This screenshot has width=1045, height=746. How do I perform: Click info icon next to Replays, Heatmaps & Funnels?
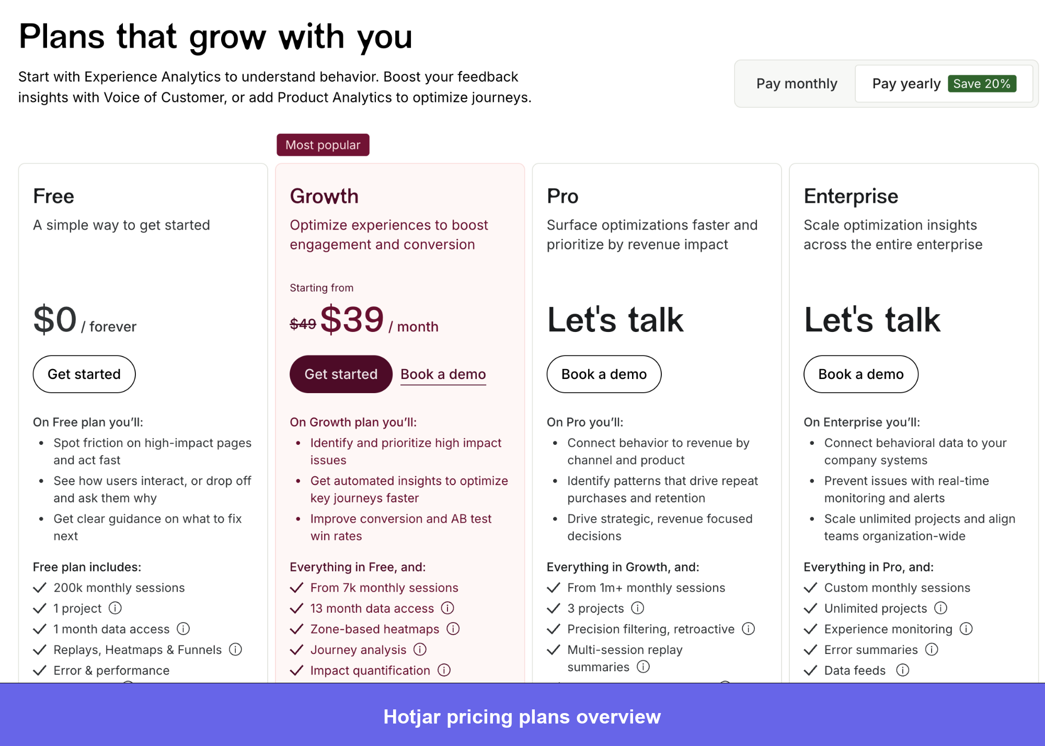click(236, 649)
